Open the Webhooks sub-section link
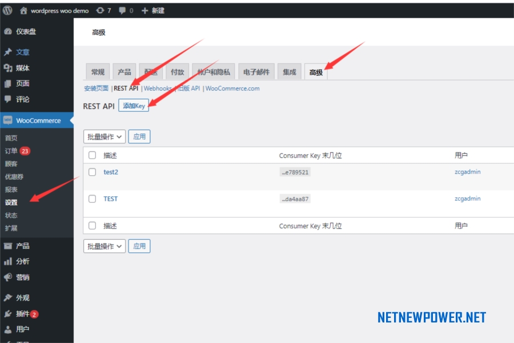The image size is (514, 343). click(x=158, y=88)
